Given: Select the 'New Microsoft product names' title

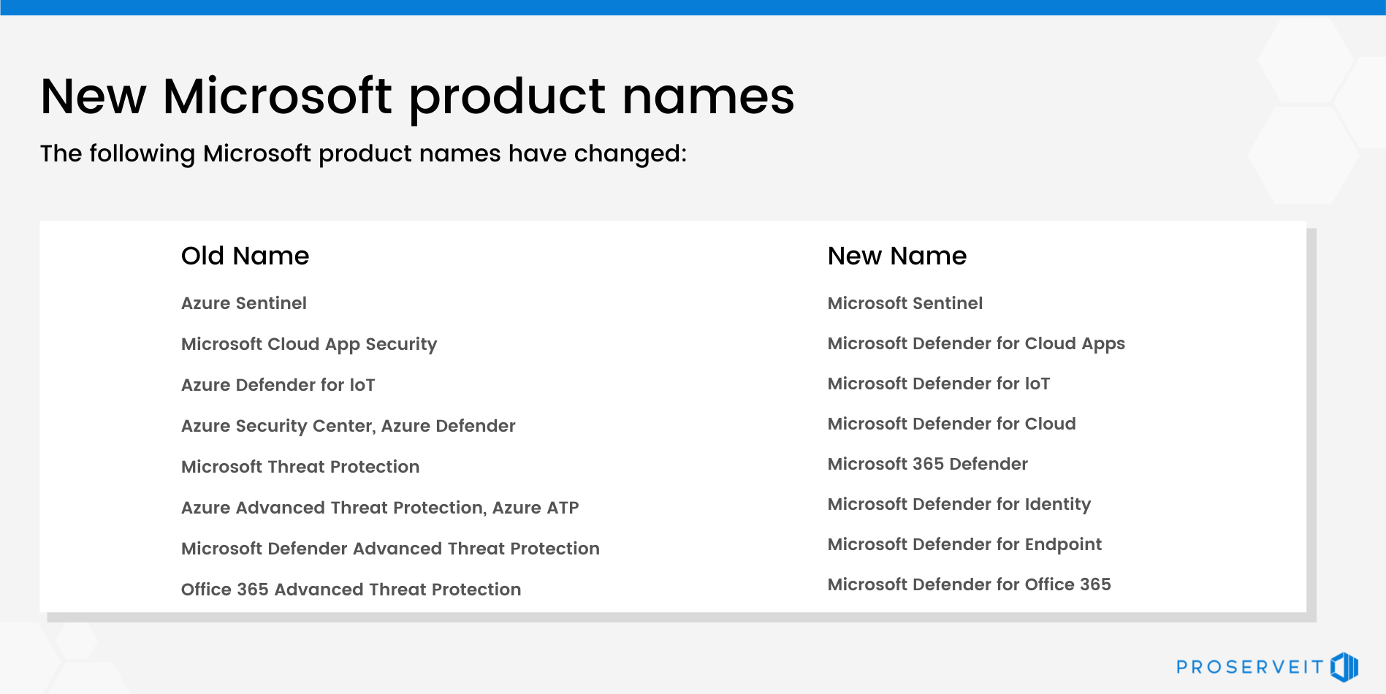Looking at the screenshot, I should tap(416, 96).
